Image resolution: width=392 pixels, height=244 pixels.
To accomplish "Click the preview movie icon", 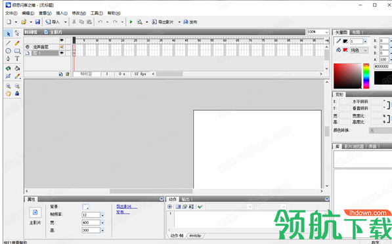I will tap(139, 22).
